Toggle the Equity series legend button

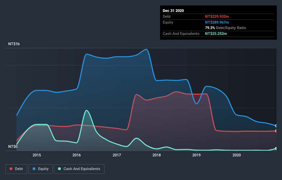(x=41, y=169)
